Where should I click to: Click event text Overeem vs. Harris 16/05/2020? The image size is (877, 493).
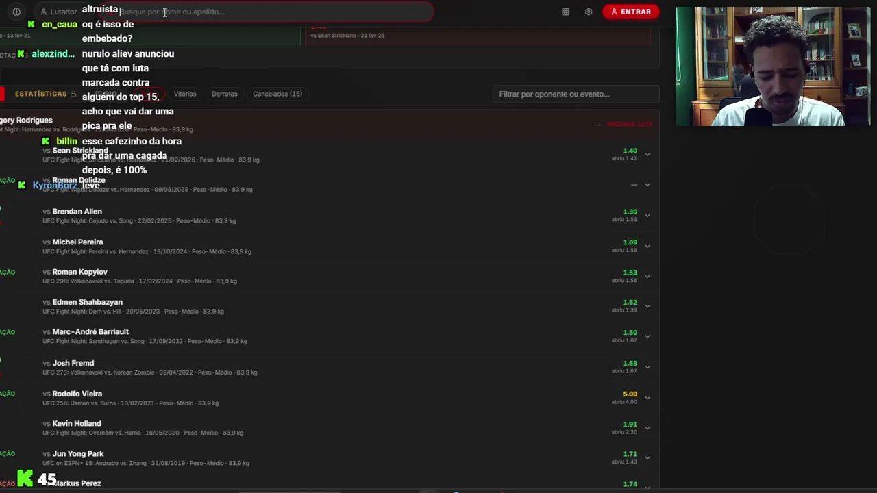135,433
